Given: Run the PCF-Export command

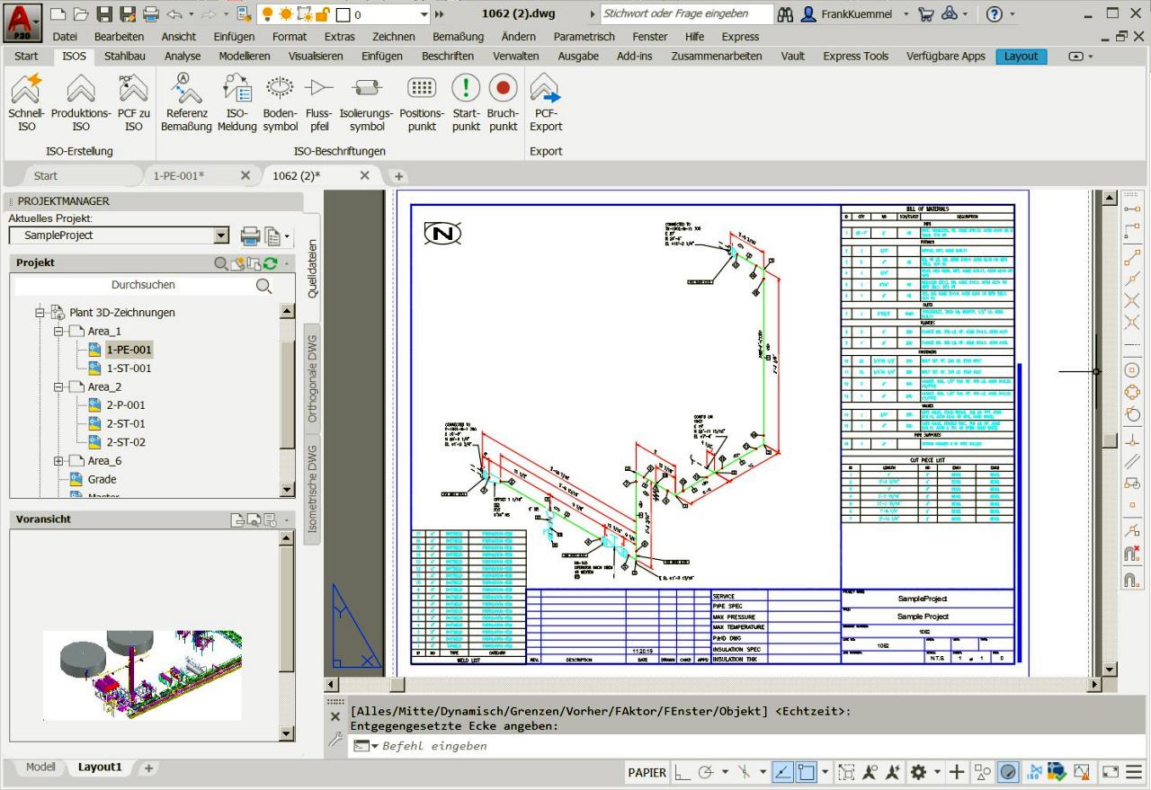Looking at the screenshot, I should click(546, 102).
